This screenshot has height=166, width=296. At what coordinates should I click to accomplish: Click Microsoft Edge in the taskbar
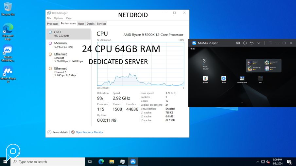coord(101,162)
